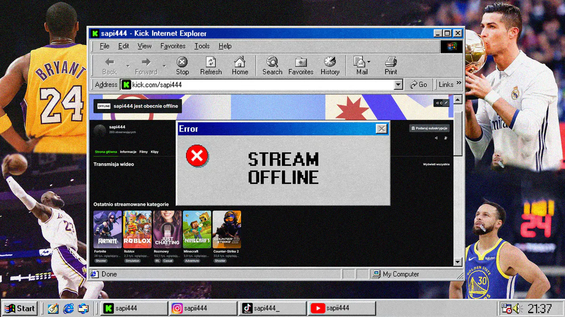Open the Favorites menu
The width and height of the screenshot is (565, 317).
[173, 46]
